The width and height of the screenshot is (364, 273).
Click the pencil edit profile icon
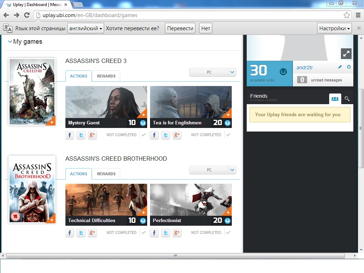coord(340,67)
